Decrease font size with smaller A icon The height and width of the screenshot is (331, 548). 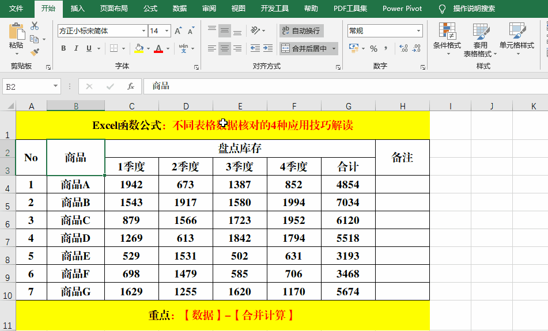191,31
